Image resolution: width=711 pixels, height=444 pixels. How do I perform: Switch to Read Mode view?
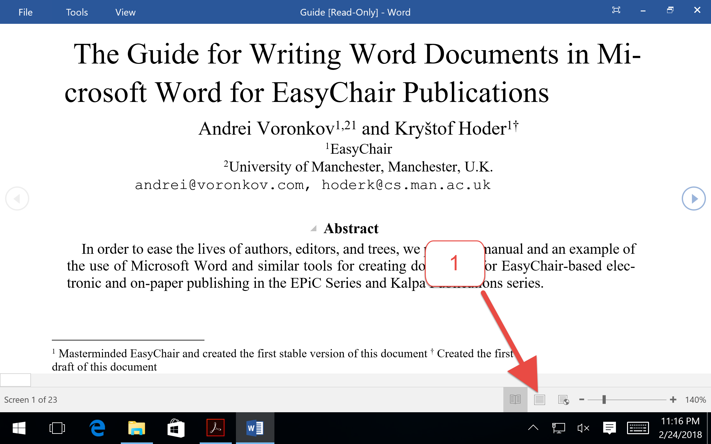pos(515,400)
